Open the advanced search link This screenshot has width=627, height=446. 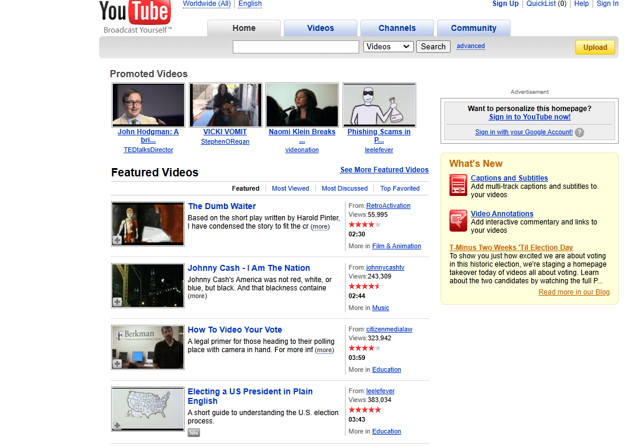pyautogui.click(x=471, y=46)
